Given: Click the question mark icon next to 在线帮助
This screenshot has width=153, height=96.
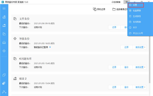Looking at the screenshot, I should click(130, 22).
